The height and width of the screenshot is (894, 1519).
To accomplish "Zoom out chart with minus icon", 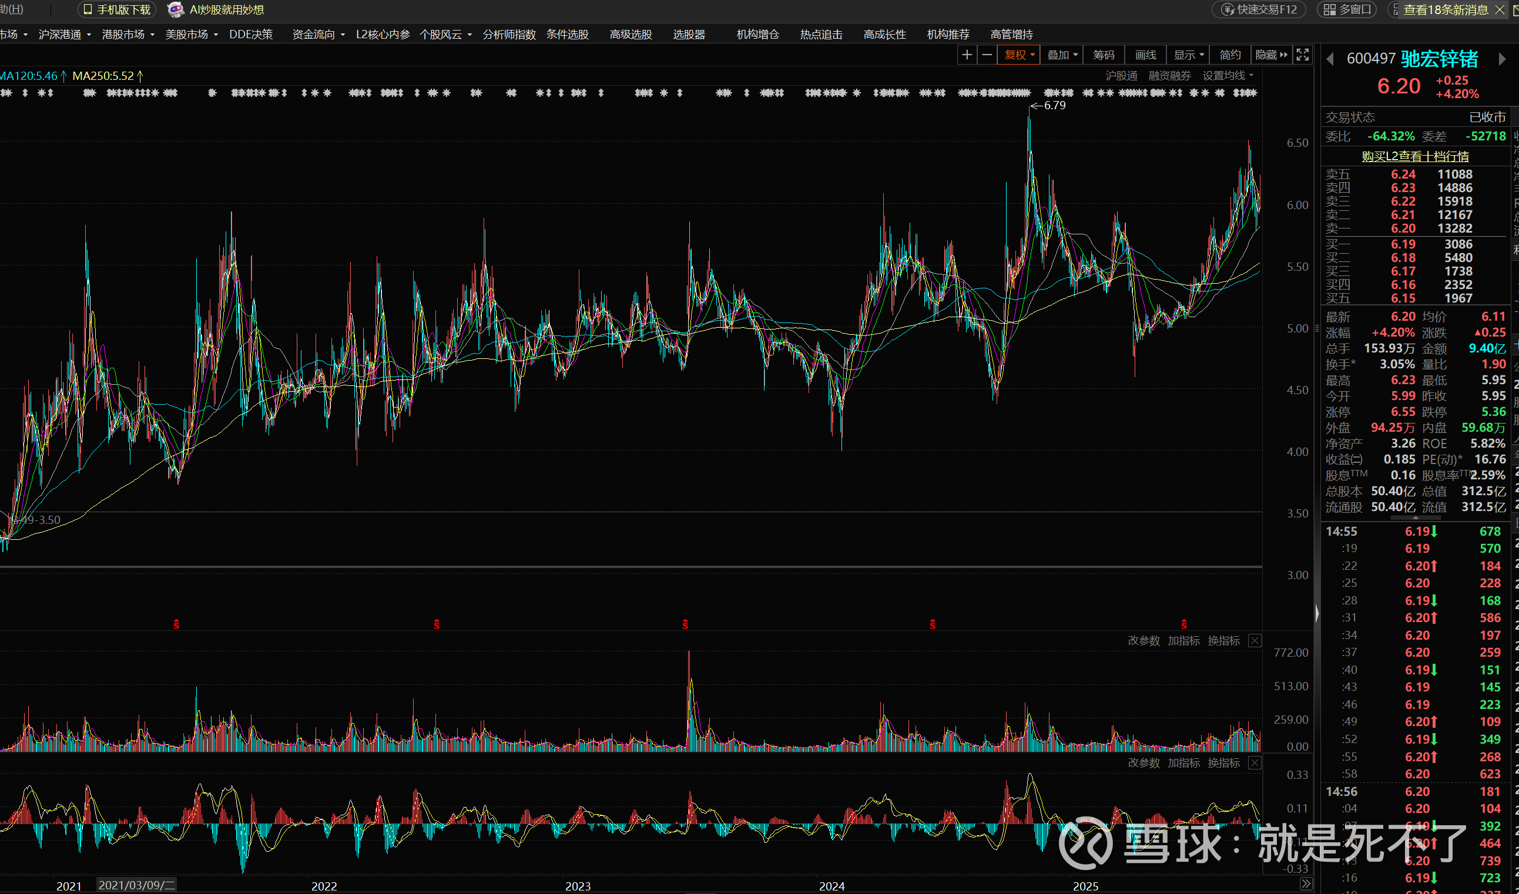I will click(987, 55).
